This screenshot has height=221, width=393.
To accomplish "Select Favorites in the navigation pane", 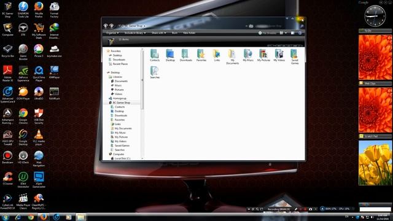I will coord(115,51).
